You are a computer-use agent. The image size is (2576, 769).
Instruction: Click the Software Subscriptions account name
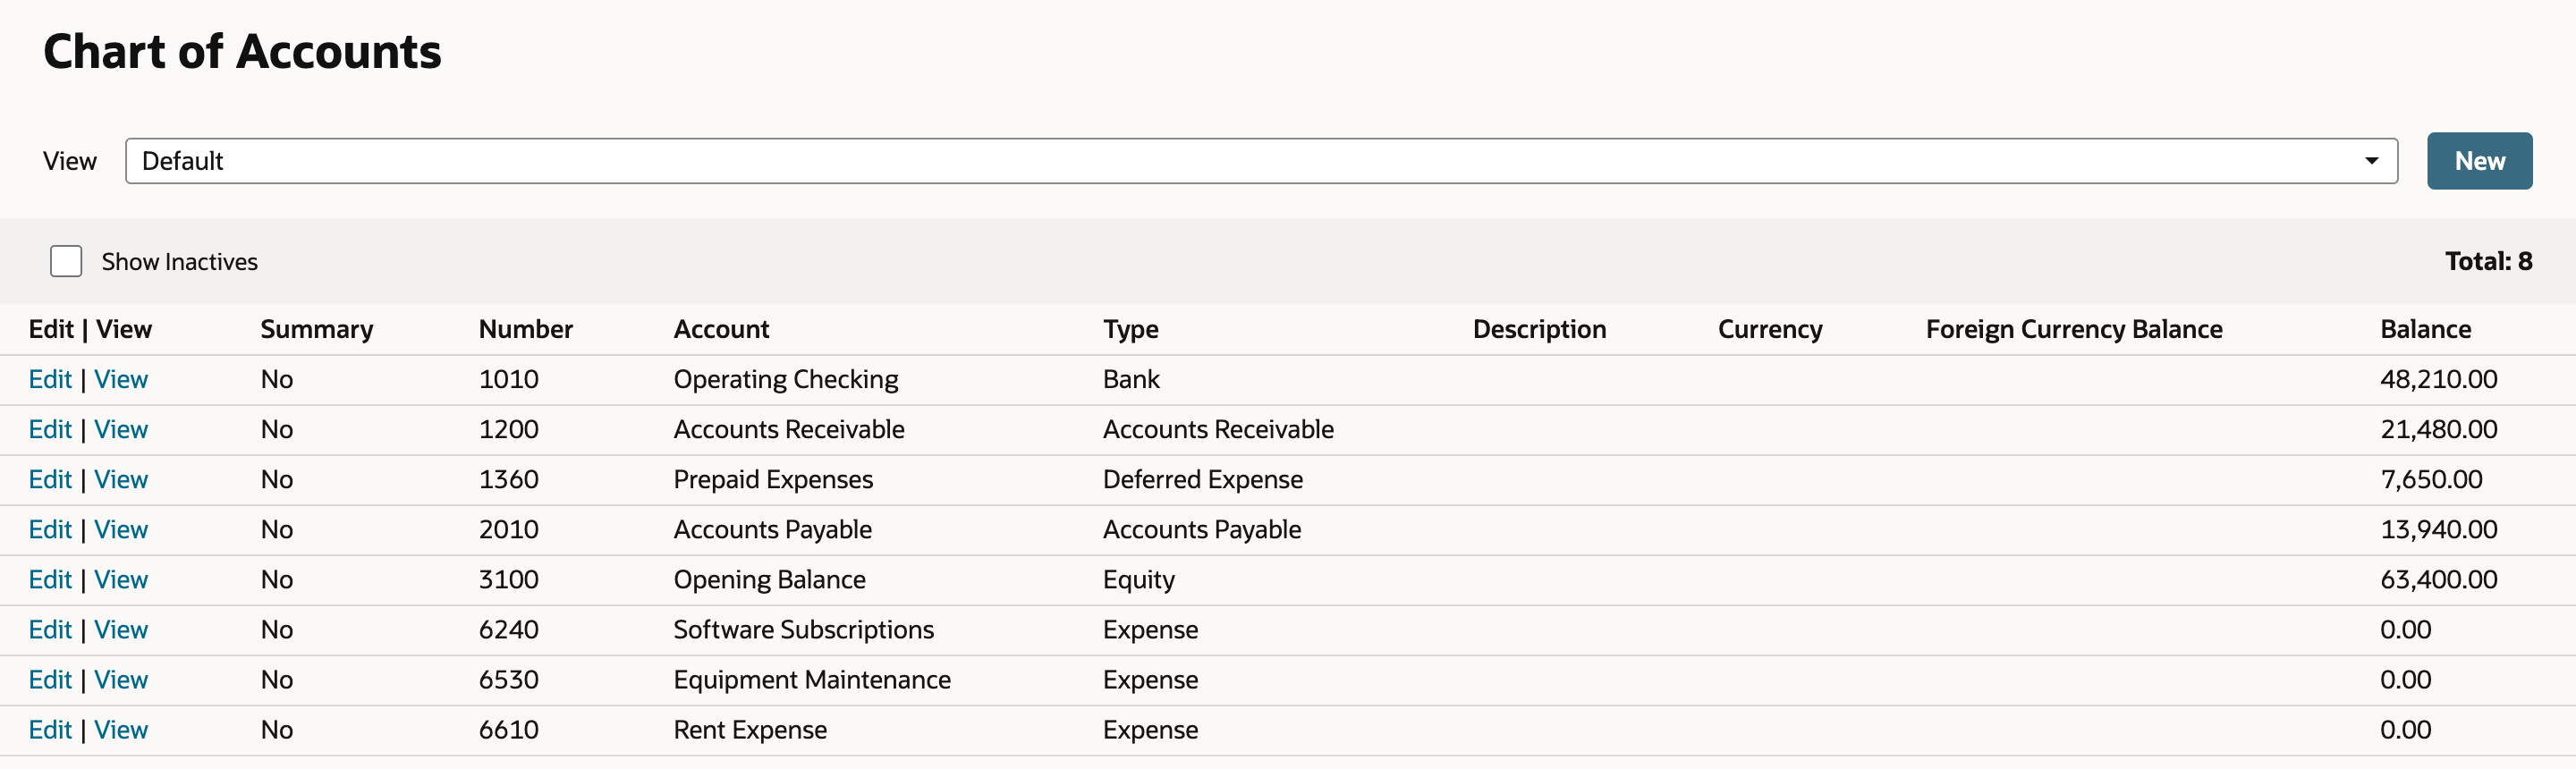(803, 629)
